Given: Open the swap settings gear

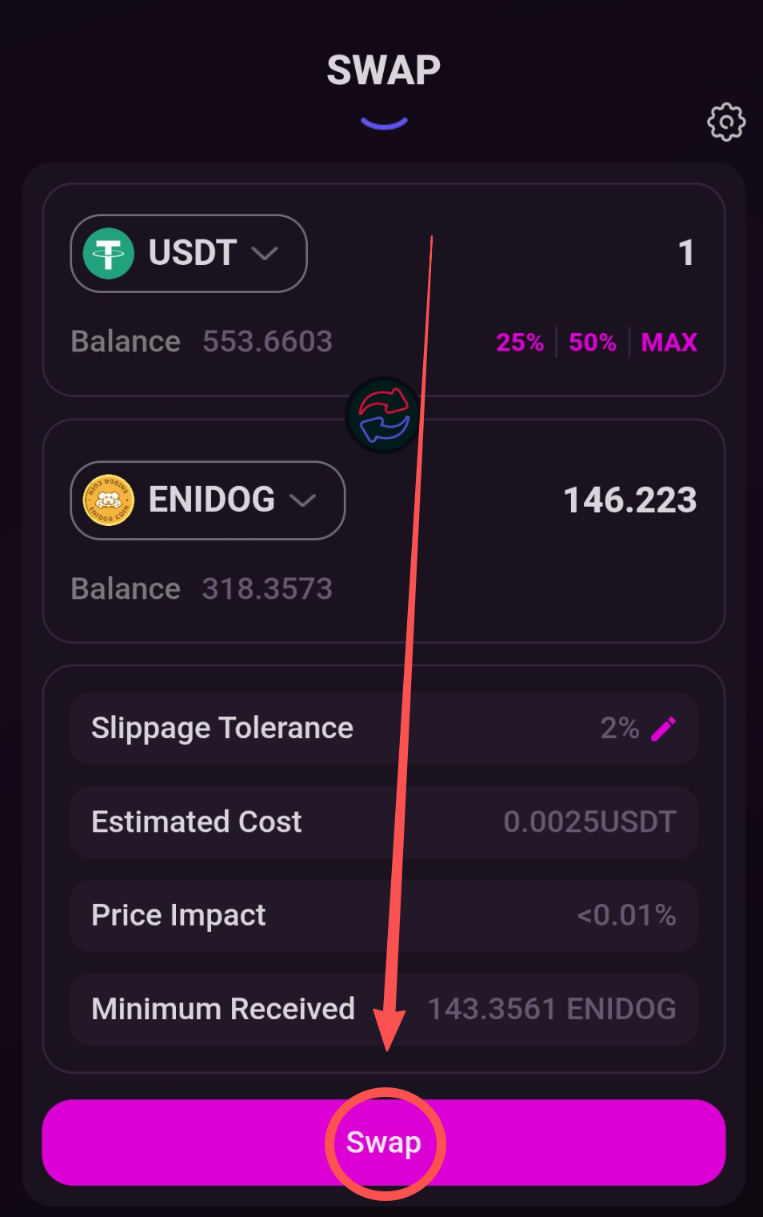Looking at the screenshot, I should pyautogui.click(x=726, y=123).
